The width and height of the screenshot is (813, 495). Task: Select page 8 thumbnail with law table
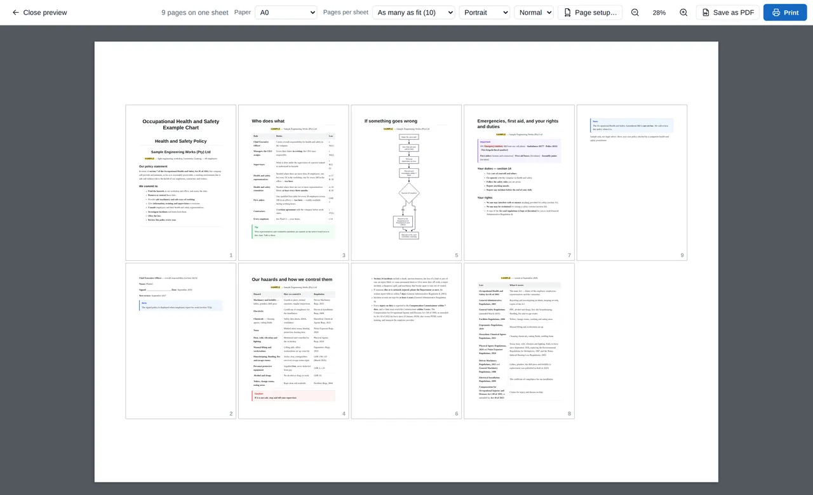coord(519,341)
